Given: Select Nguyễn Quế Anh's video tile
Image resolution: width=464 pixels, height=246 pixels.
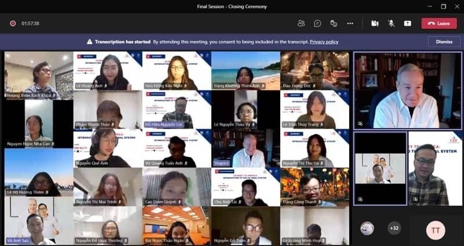Looking at the screenshot, I should [x=107, y=148].
